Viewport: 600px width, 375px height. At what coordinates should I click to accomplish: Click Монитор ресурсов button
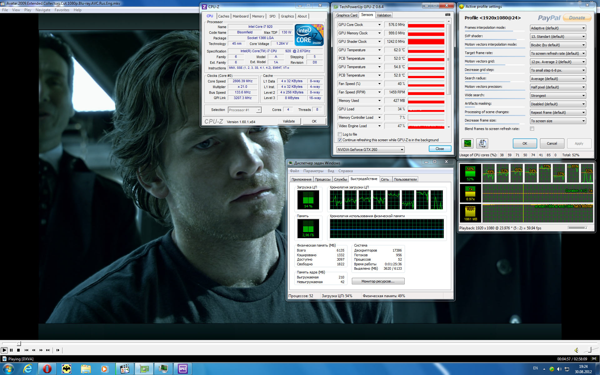(x=378, y=281)
